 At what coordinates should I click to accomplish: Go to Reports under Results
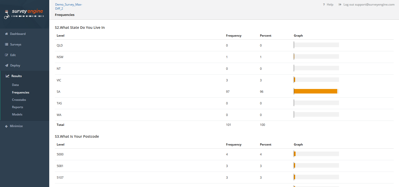pos(18,107)
